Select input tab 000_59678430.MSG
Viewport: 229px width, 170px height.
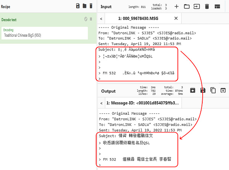[138, 18]
